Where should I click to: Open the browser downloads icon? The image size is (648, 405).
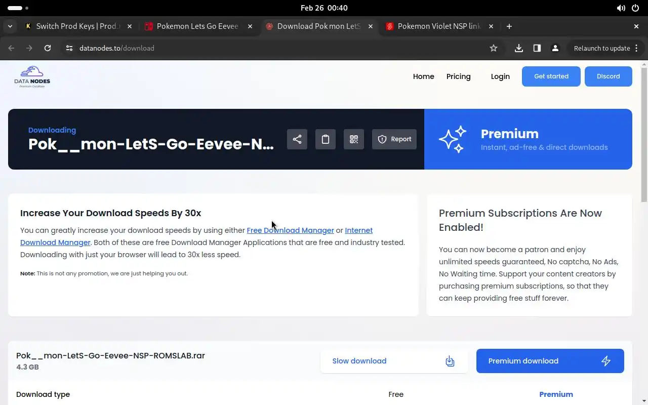[519, 48]
